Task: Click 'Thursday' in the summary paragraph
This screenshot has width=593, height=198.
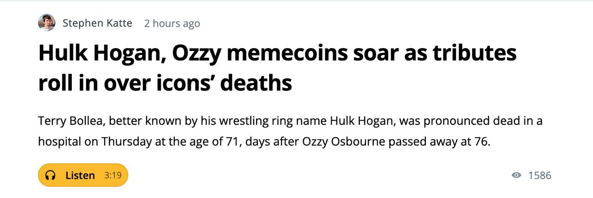Action: (126, 142)
